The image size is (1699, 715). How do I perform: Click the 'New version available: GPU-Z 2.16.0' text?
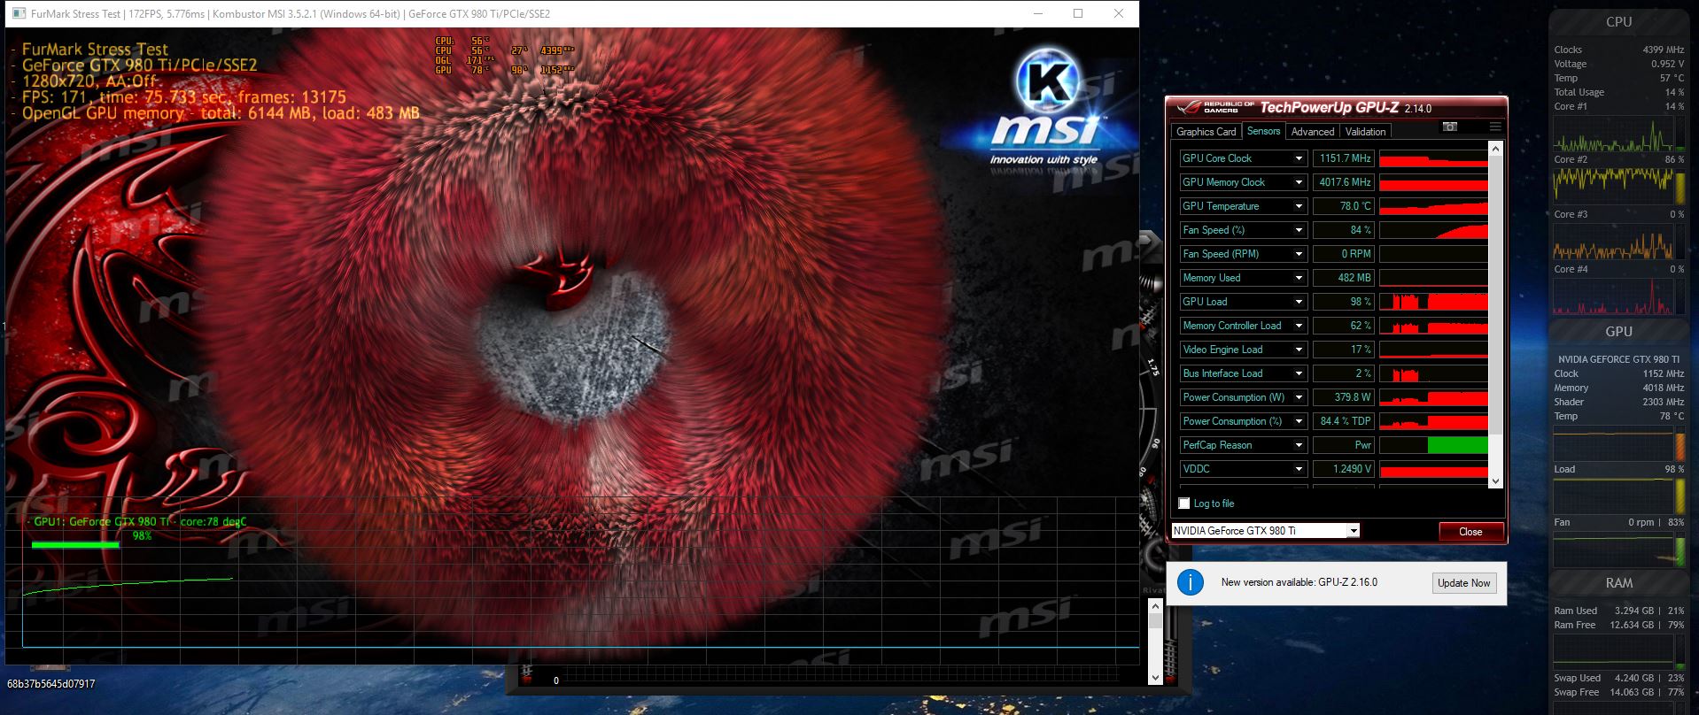pos(1299,582)
